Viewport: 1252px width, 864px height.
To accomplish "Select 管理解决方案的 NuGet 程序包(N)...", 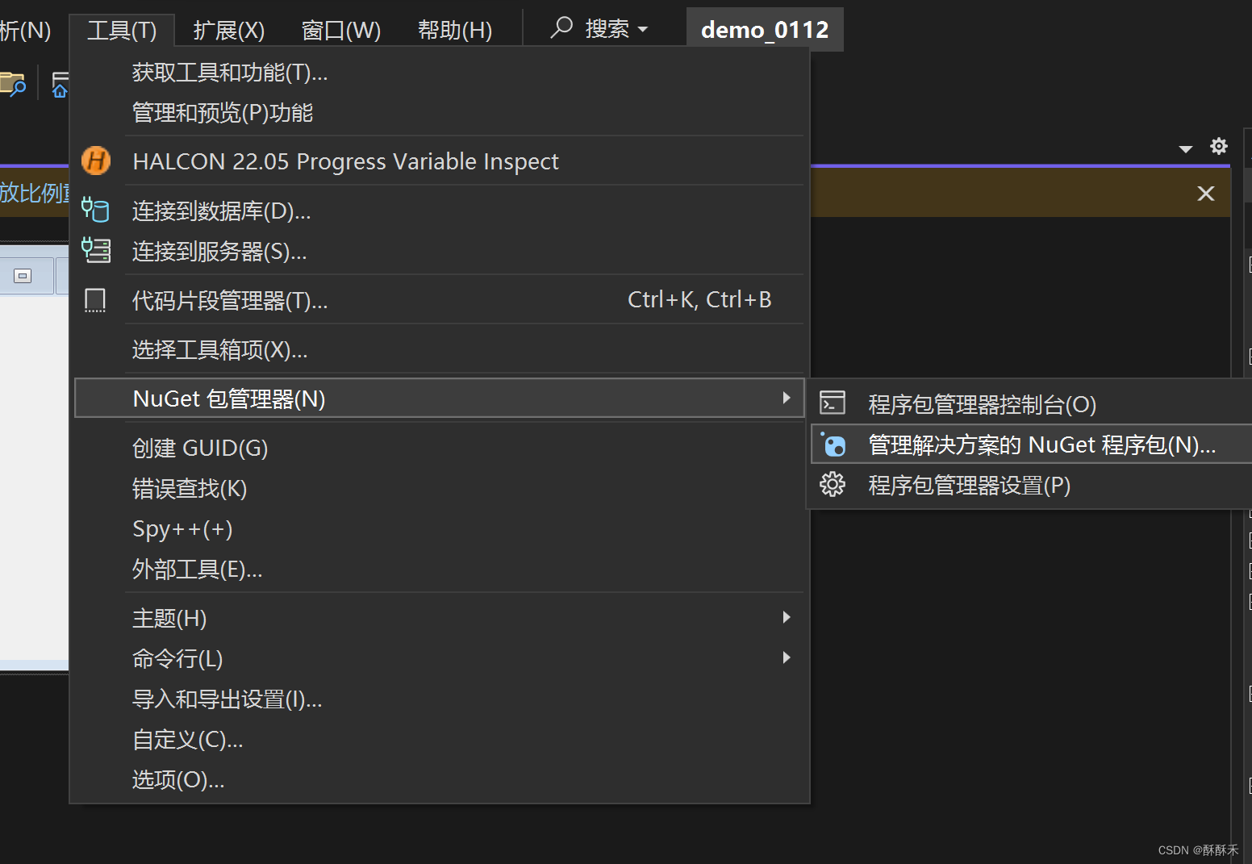I will [1031, 445].
